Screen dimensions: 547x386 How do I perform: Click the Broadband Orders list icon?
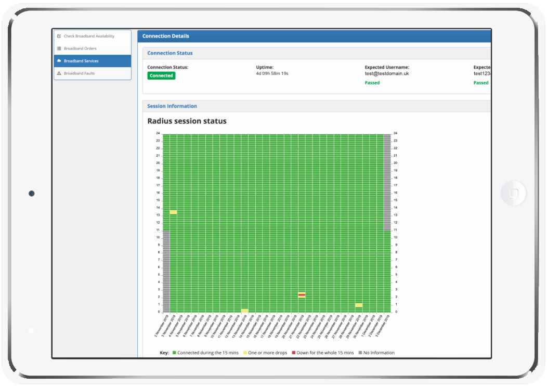59,49
